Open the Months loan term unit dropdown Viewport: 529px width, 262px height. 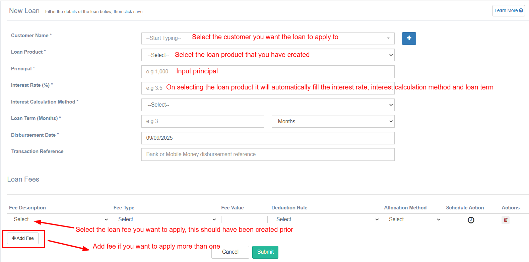(x=333, y=121)
